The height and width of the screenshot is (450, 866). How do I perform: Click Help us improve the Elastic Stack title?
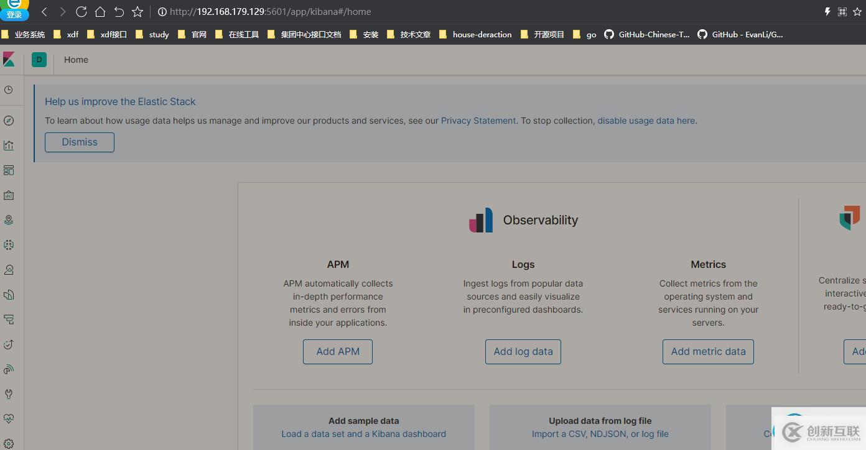120,101
